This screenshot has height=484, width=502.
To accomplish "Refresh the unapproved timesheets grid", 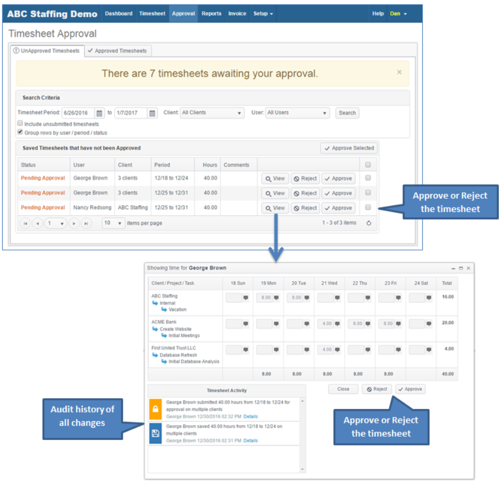I will pos(369,223).
